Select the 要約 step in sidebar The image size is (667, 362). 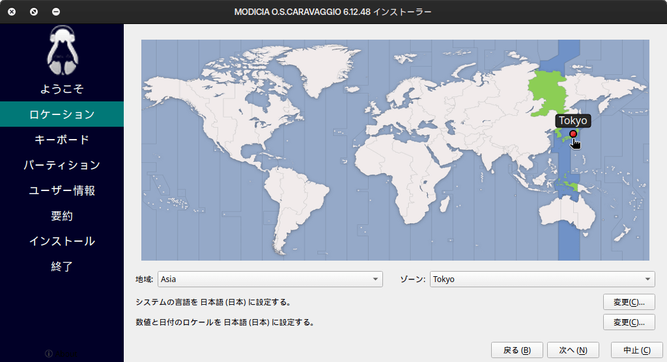tap(62, 216)
